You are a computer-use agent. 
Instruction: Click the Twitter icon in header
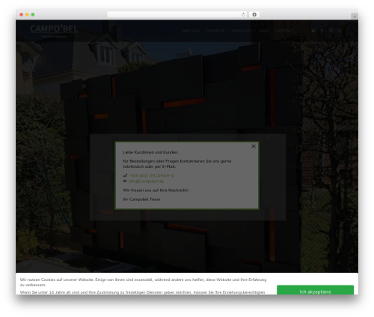(313, 31)
